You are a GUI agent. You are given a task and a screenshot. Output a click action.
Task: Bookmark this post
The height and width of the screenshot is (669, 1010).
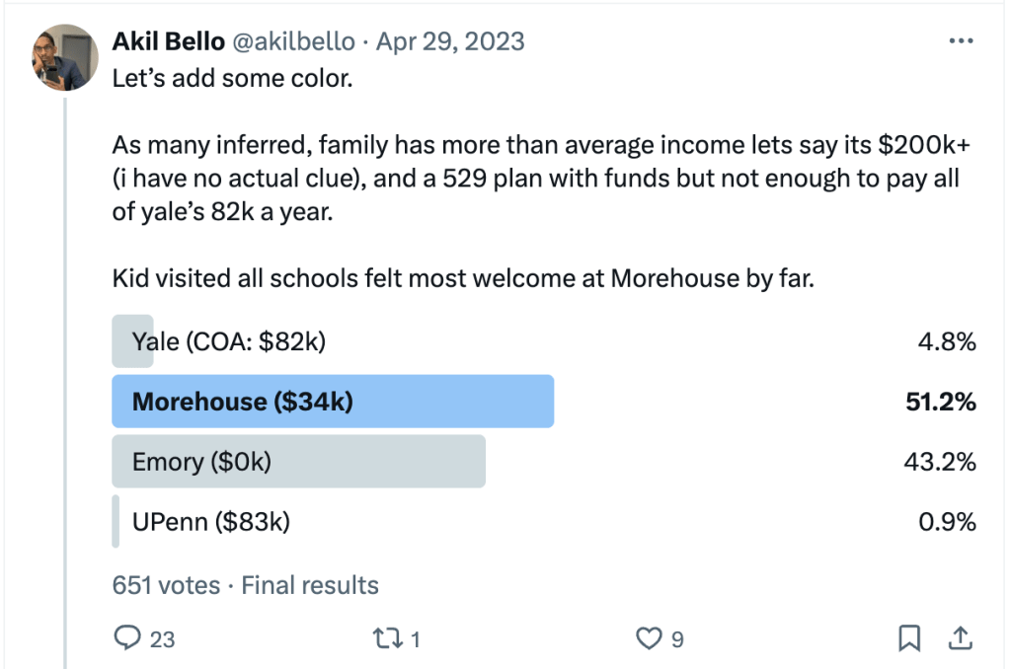pos(909,639)
